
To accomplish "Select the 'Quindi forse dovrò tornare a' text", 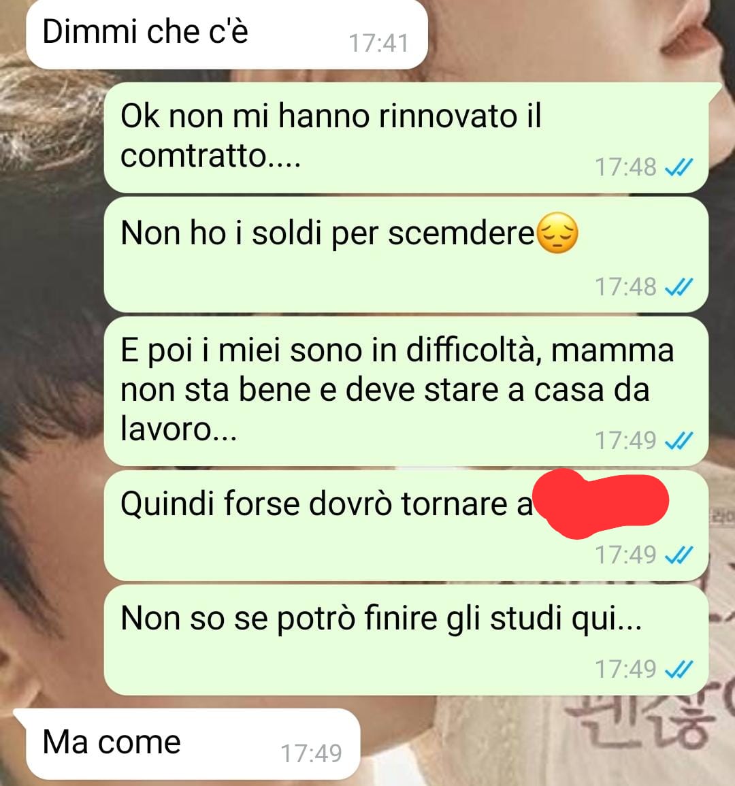I will (326, 504).
